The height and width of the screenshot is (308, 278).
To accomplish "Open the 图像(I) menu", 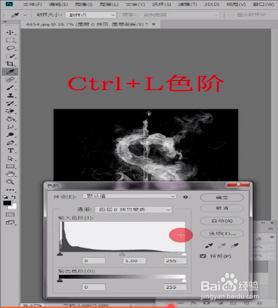I will pyautogui.click(x=84, y=4).
